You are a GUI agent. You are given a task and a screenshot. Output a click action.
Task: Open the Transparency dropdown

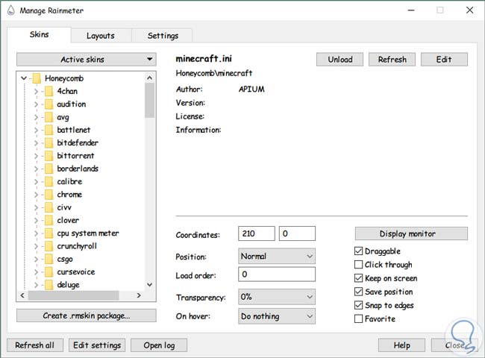tap(277, 297)
